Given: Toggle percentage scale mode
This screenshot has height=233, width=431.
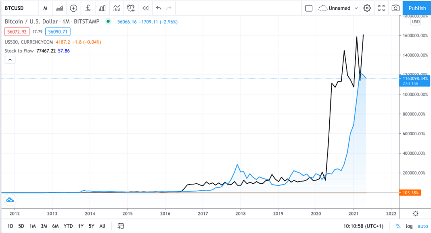Looking at the screenshot, I should 398,226.
